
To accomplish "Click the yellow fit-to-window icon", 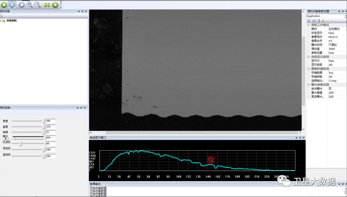I will 47,5.
